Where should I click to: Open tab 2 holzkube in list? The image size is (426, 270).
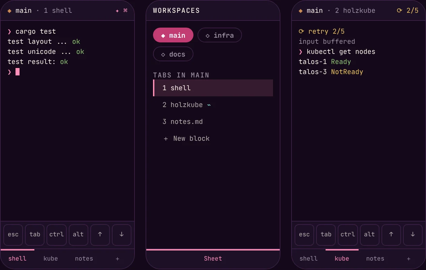tap(213, 105)
